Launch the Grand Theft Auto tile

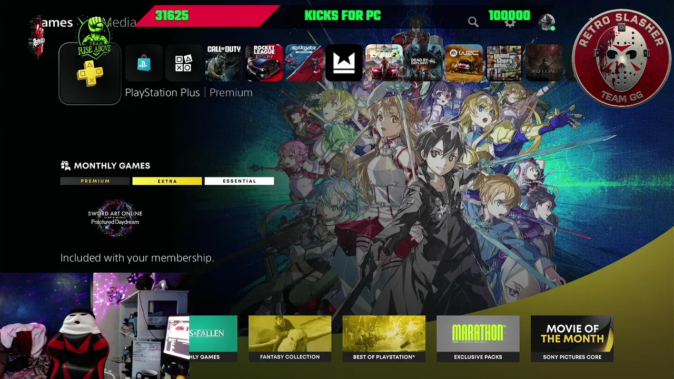coord(504,63)
